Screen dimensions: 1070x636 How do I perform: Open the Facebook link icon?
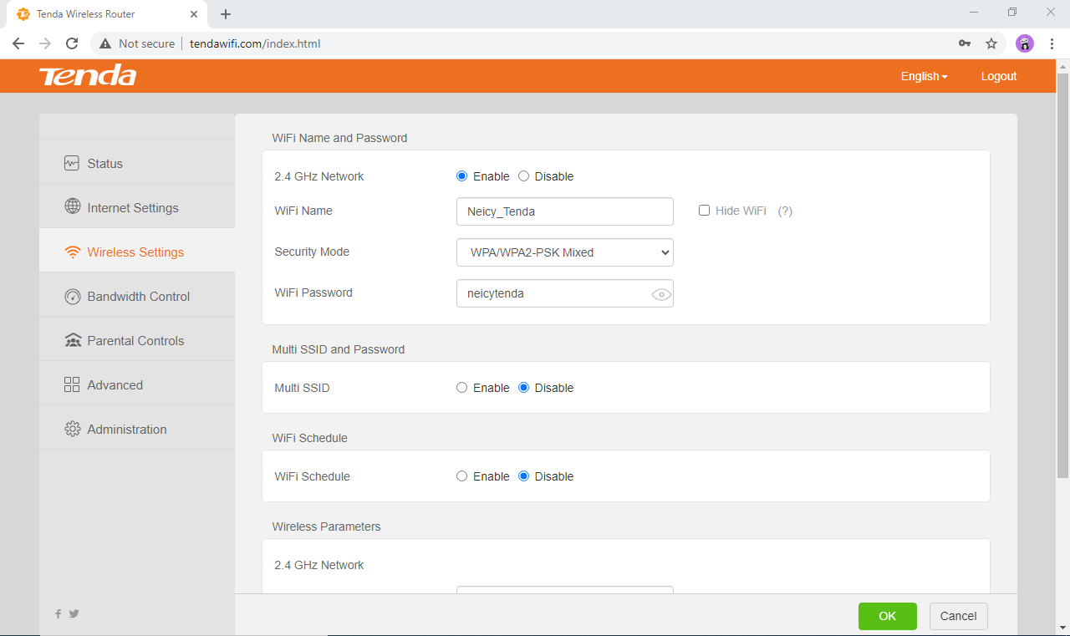point(59,613)
